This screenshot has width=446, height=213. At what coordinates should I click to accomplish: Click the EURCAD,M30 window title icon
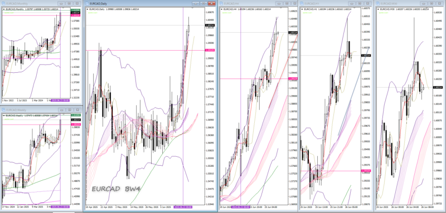[x=379, y=3]
